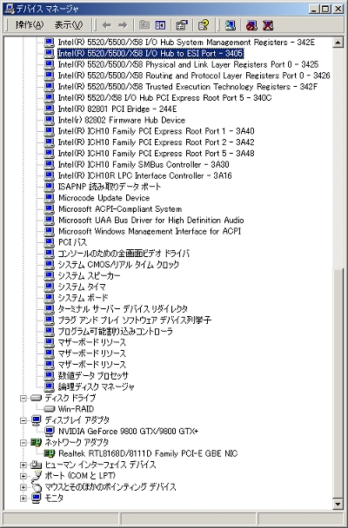Click the up one level toolbar icon
The image size is (348, 528).
144,25
